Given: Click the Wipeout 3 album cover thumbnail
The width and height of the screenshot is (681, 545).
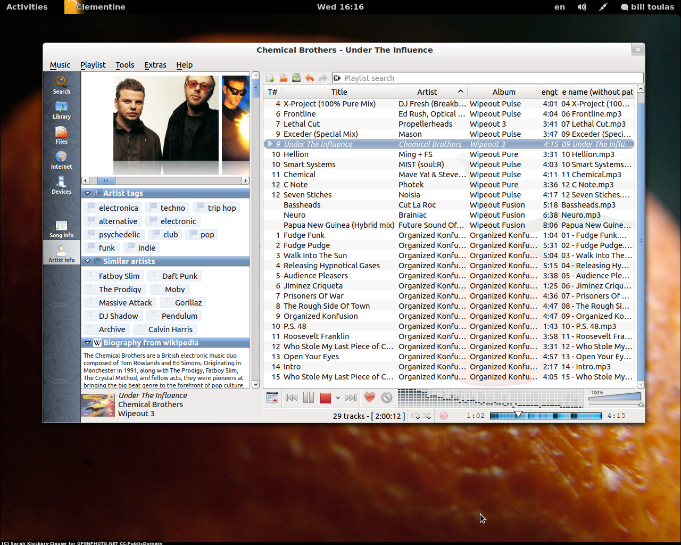Looking at the screenshot, I should click(98, 405).
